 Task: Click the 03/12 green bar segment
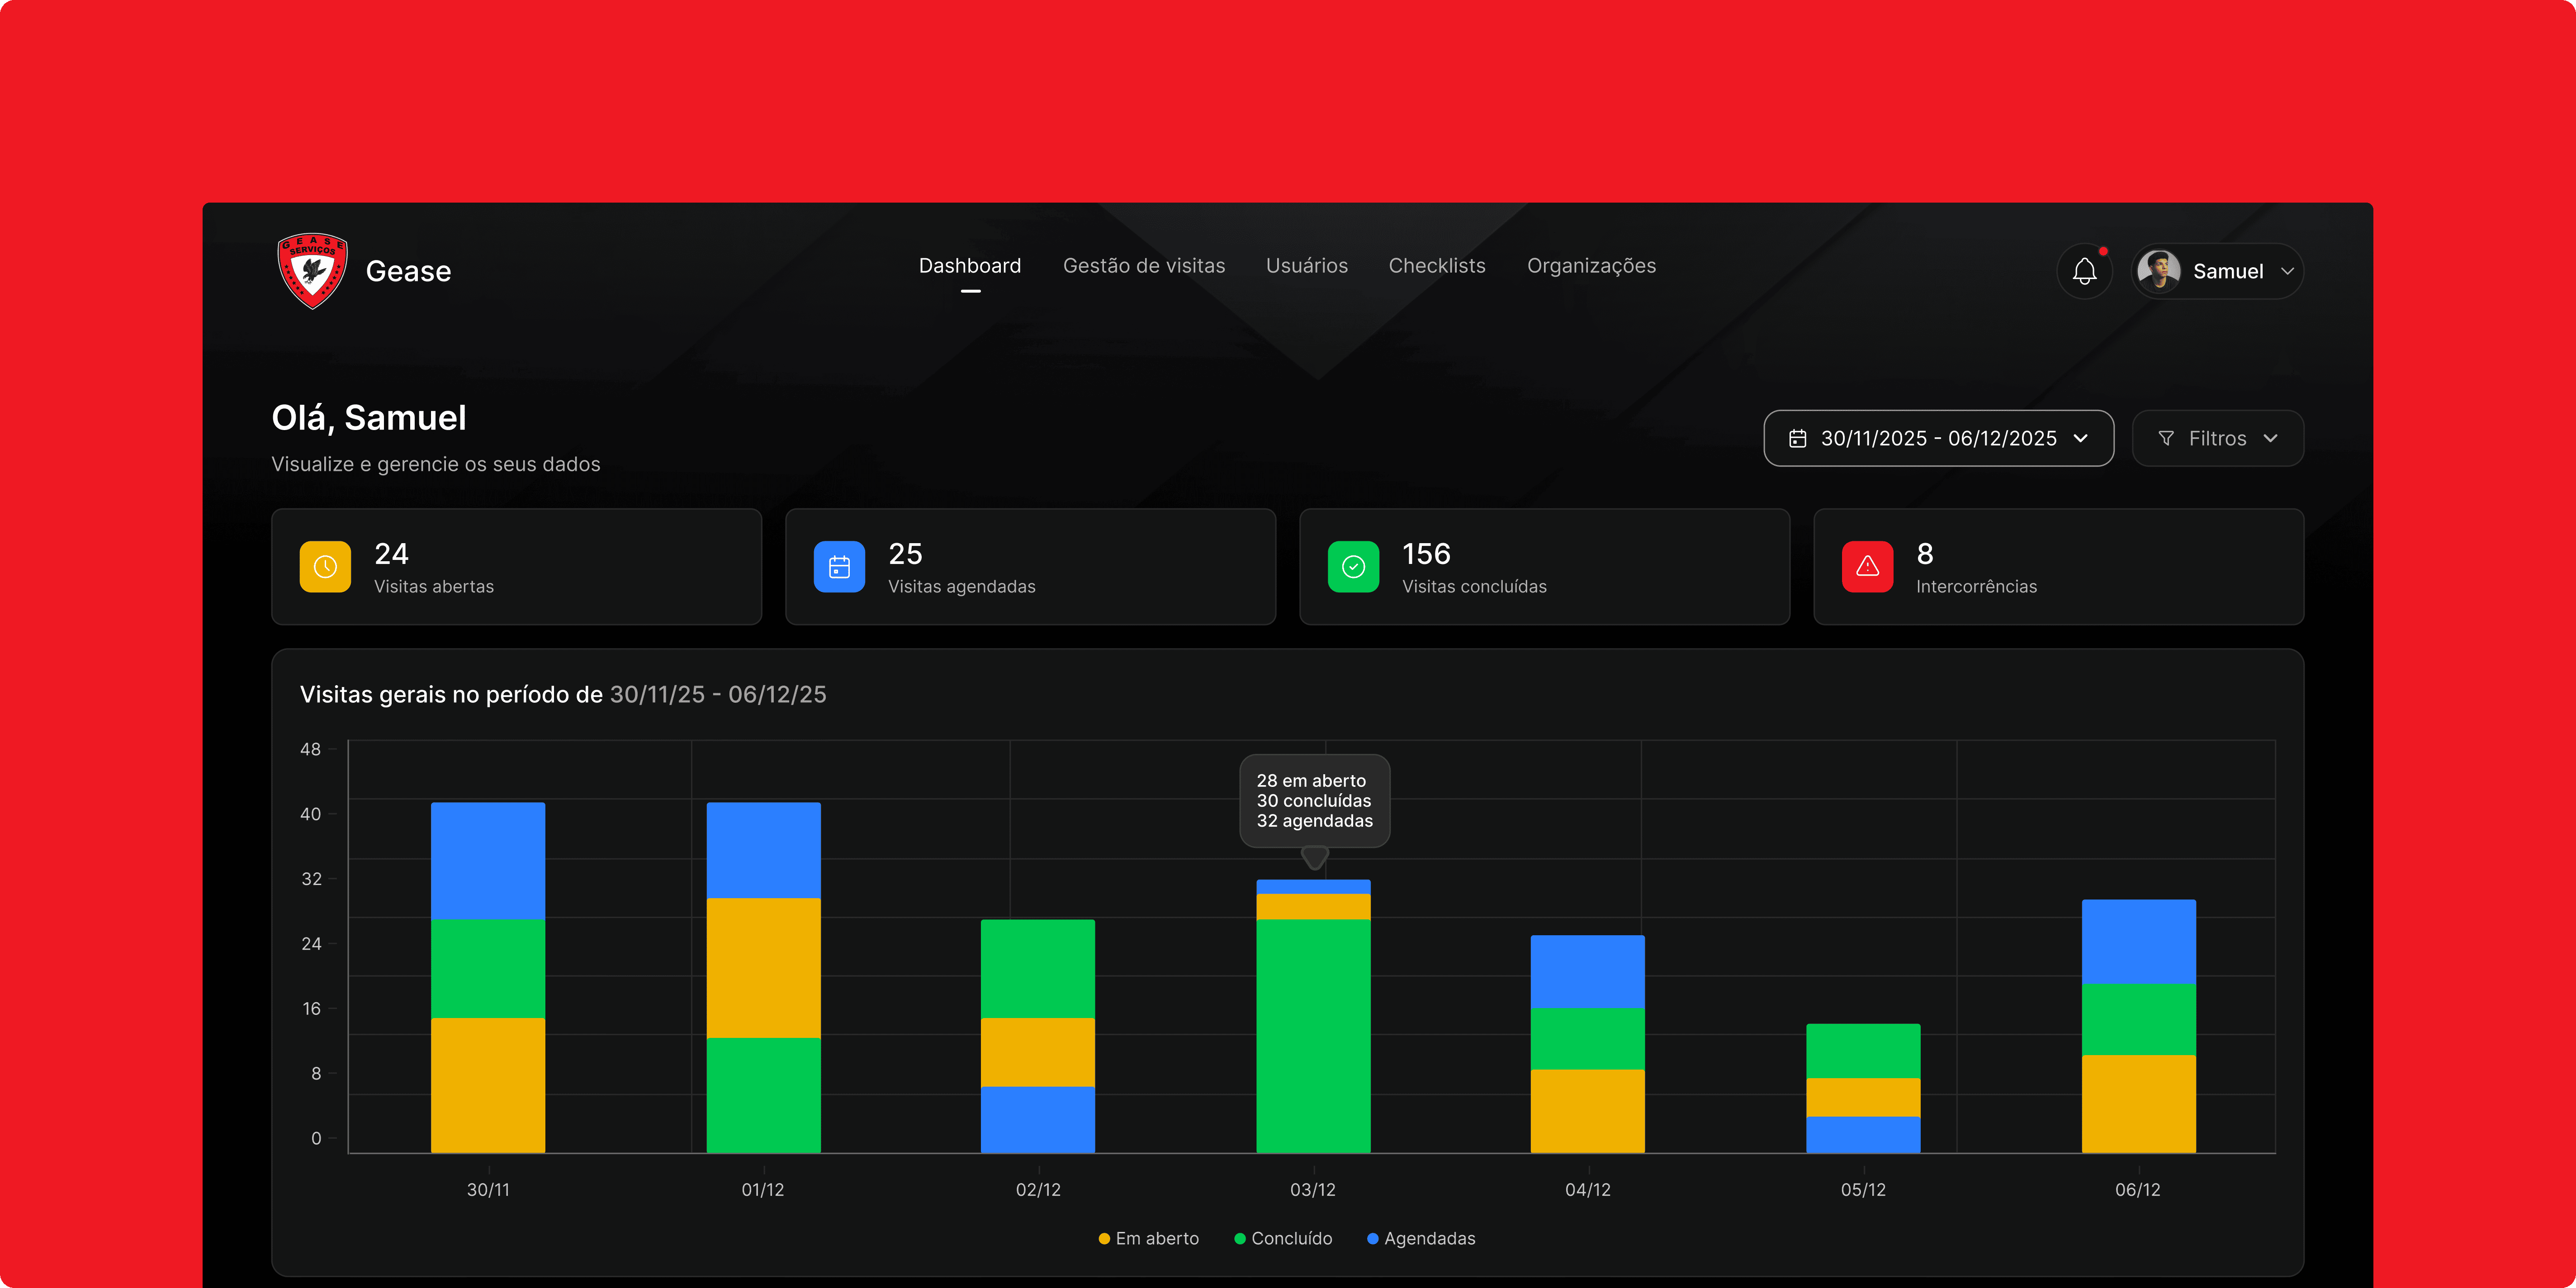coord(1313,1036)
